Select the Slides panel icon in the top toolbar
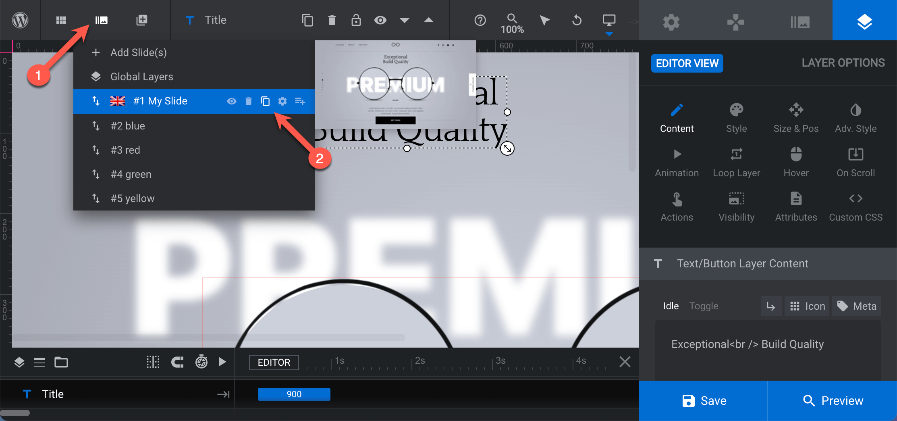Screen dimensions: 897x421 [101, 20]
